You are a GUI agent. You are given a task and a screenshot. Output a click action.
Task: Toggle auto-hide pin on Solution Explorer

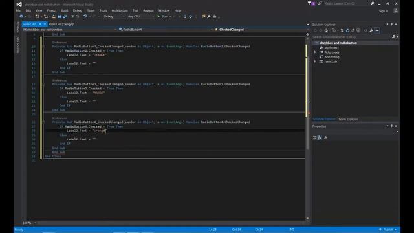click(x=391, y=25)
